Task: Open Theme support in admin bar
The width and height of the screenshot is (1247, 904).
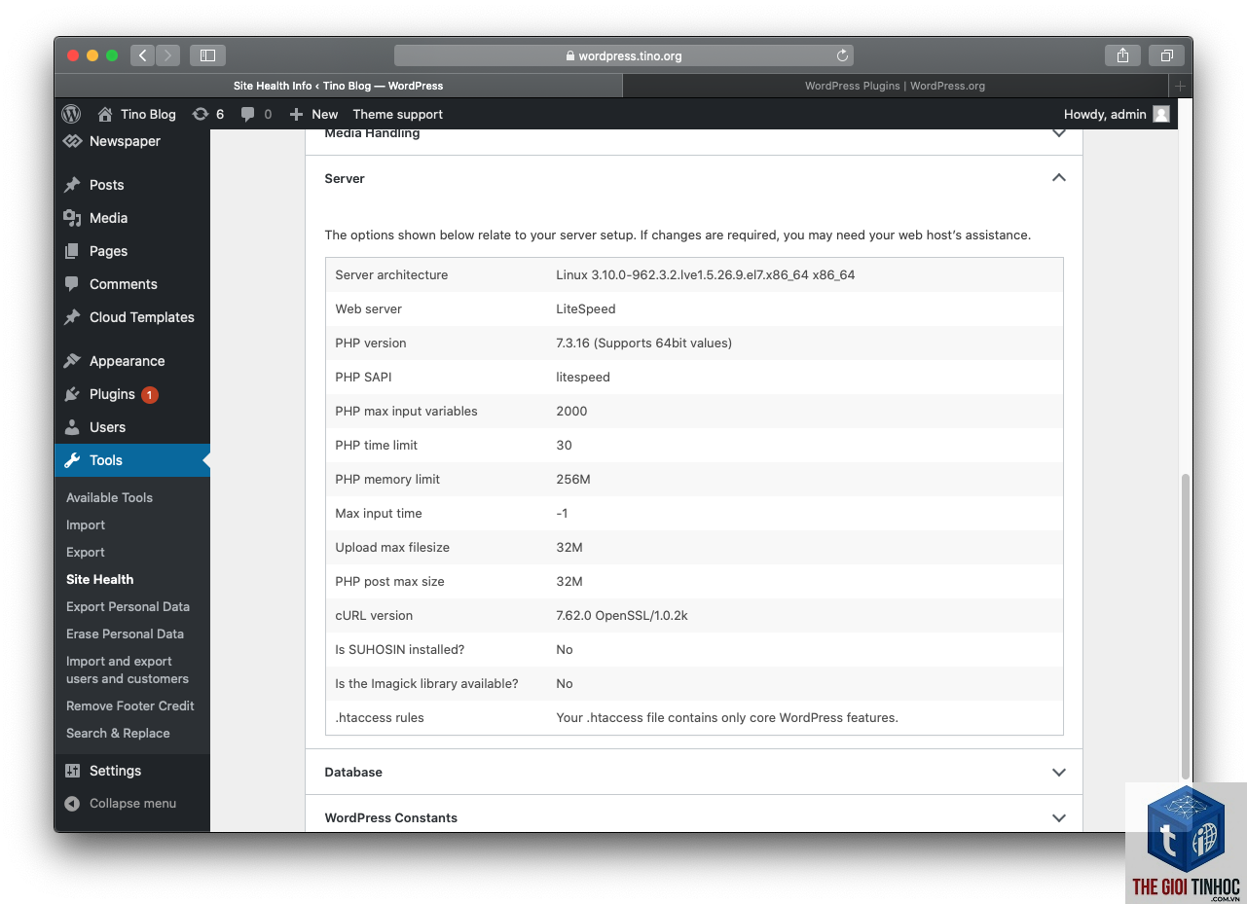Action: [x=397, y=114]
